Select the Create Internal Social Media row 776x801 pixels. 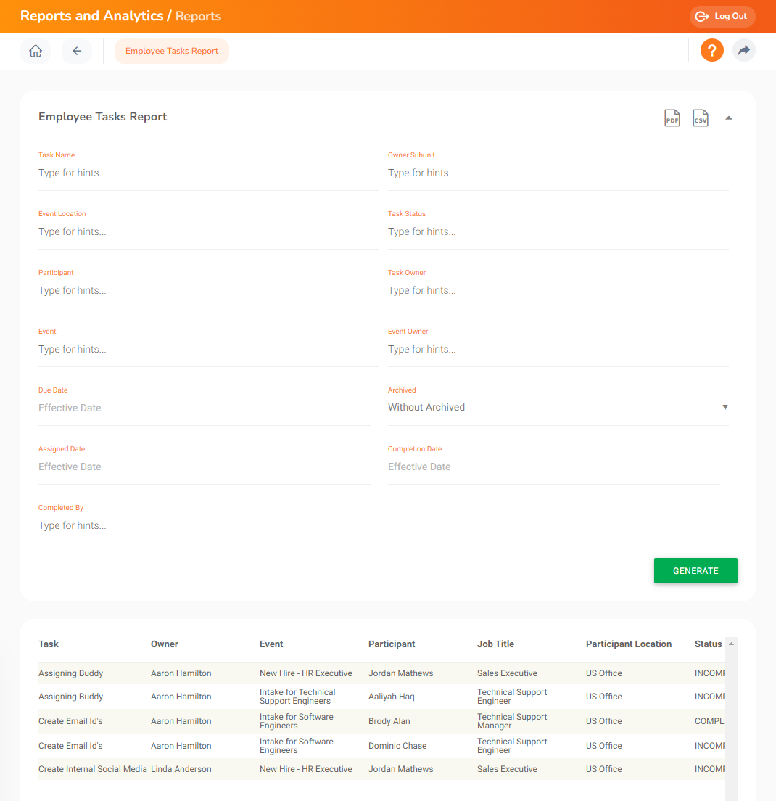[92, 769]
